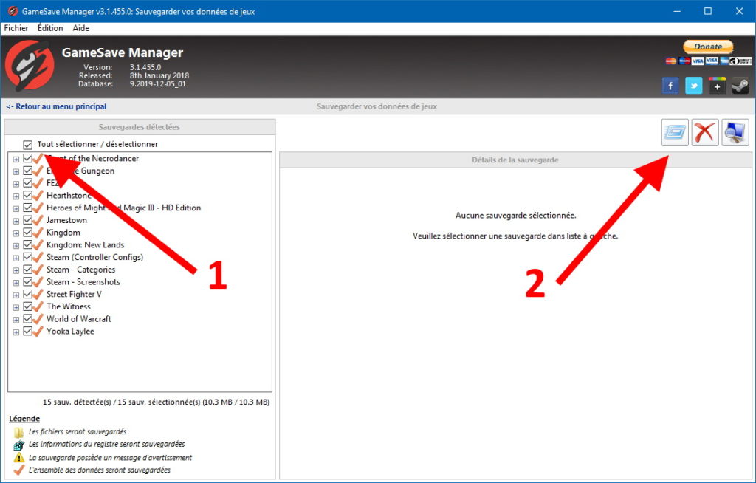This screenshot has height=483, width=756.
Task: Expand the Enter the Gungeon tree node
Action: pos(16,171)
